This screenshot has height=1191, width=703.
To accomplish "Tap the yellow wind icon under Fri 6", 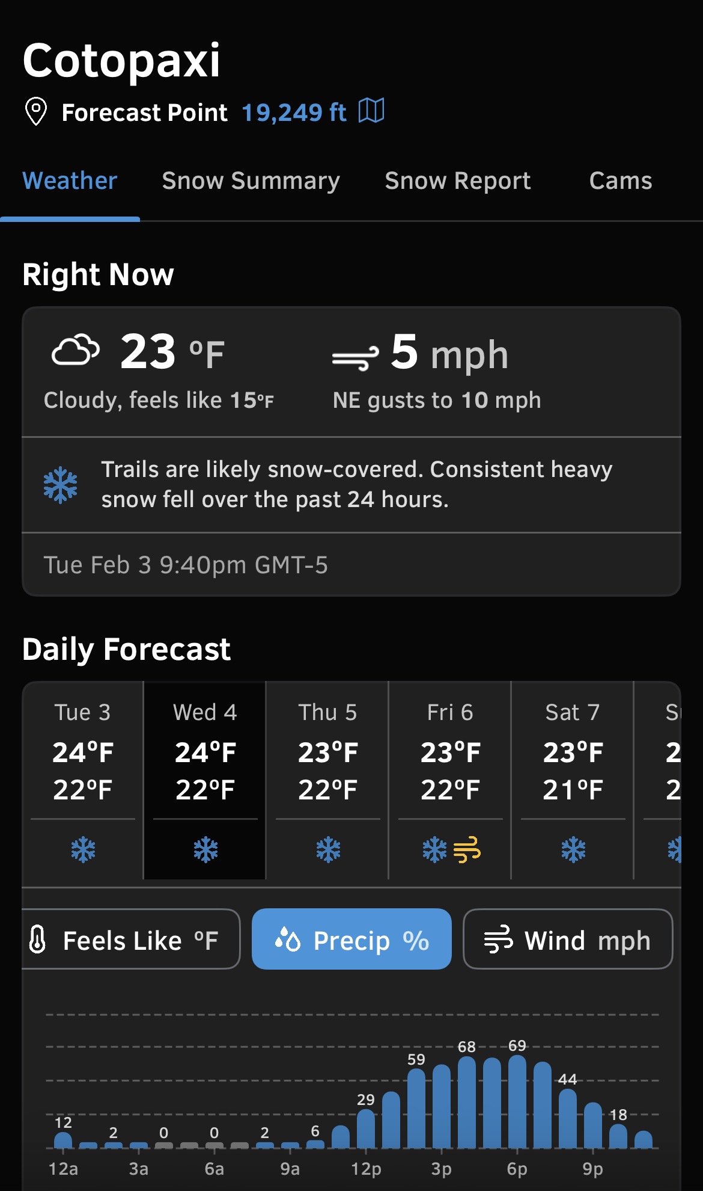I will click(467, 850).
